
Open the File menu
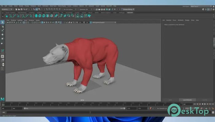click(2, 6)
